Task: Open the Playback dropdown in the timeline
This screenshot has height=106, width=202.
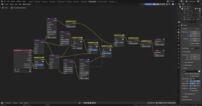Action: coord(8,103)
